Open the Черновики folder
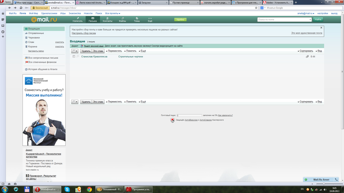The width and height of the screenshot is (344, 193). pyautogui.click(x=34, y=37)
